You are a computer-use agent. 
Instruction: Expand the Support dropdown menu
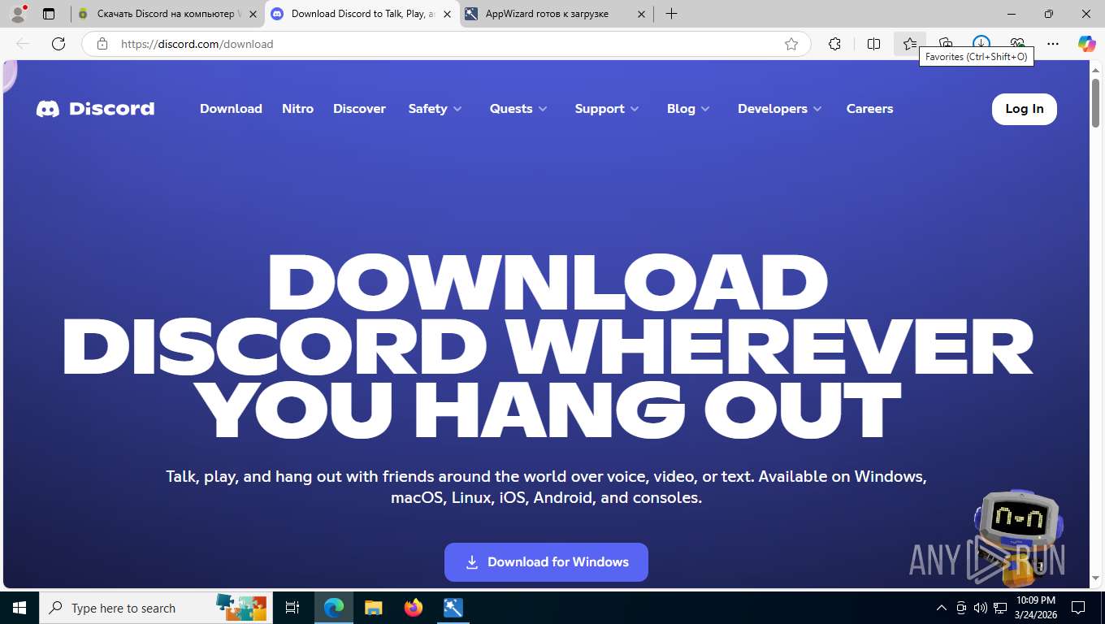click(x=607, y=109)
